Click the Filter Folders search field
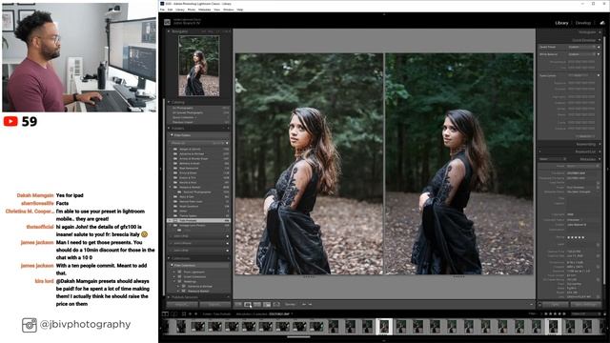This screenshot has width=610, height=343. click(x=200, y=135)
